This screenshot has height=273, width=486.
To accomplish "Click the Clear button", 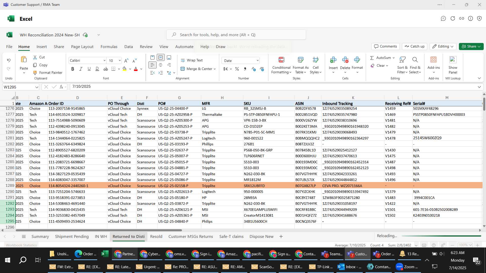I will tap(379, 66).
